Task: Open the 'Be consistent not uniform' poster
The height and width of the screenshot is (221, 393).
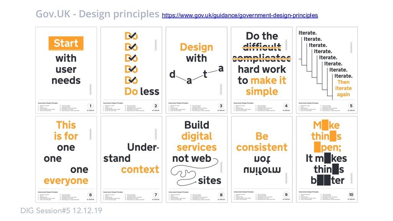Action: pyautogui.click(x=262, y=159)
